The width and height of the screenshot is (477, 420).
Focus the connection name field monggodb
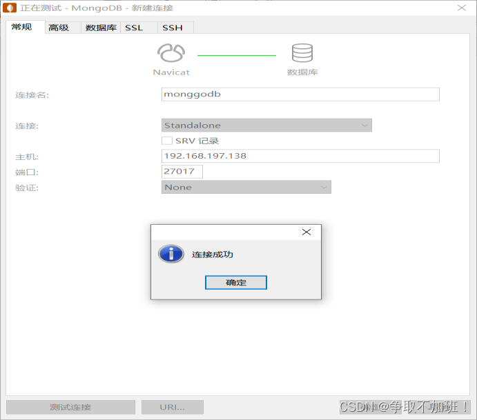click(x=300, y=94)
